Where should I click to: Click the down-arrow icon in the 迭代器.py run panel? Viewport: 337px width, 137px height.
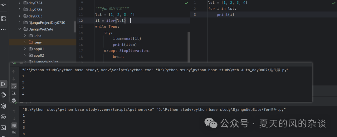click(x=14, y=79)
